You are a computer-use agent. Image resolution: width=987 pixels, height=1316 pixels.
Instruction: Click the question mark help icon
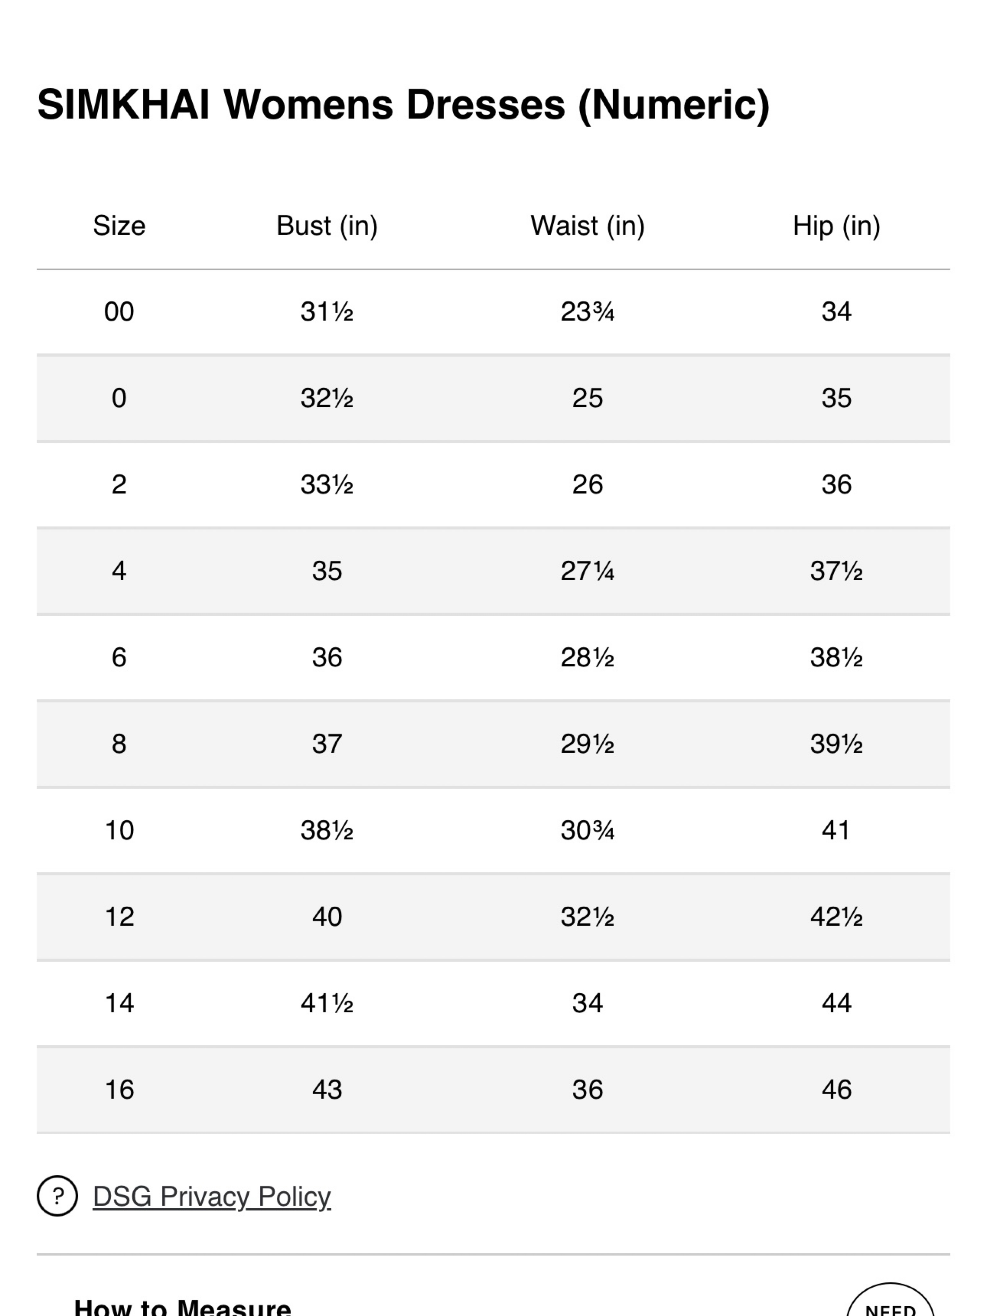coord(57,1196)
